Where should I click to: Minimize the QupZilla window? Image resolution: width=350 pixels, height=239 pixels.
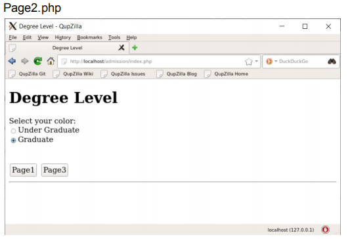coord(282,26)
